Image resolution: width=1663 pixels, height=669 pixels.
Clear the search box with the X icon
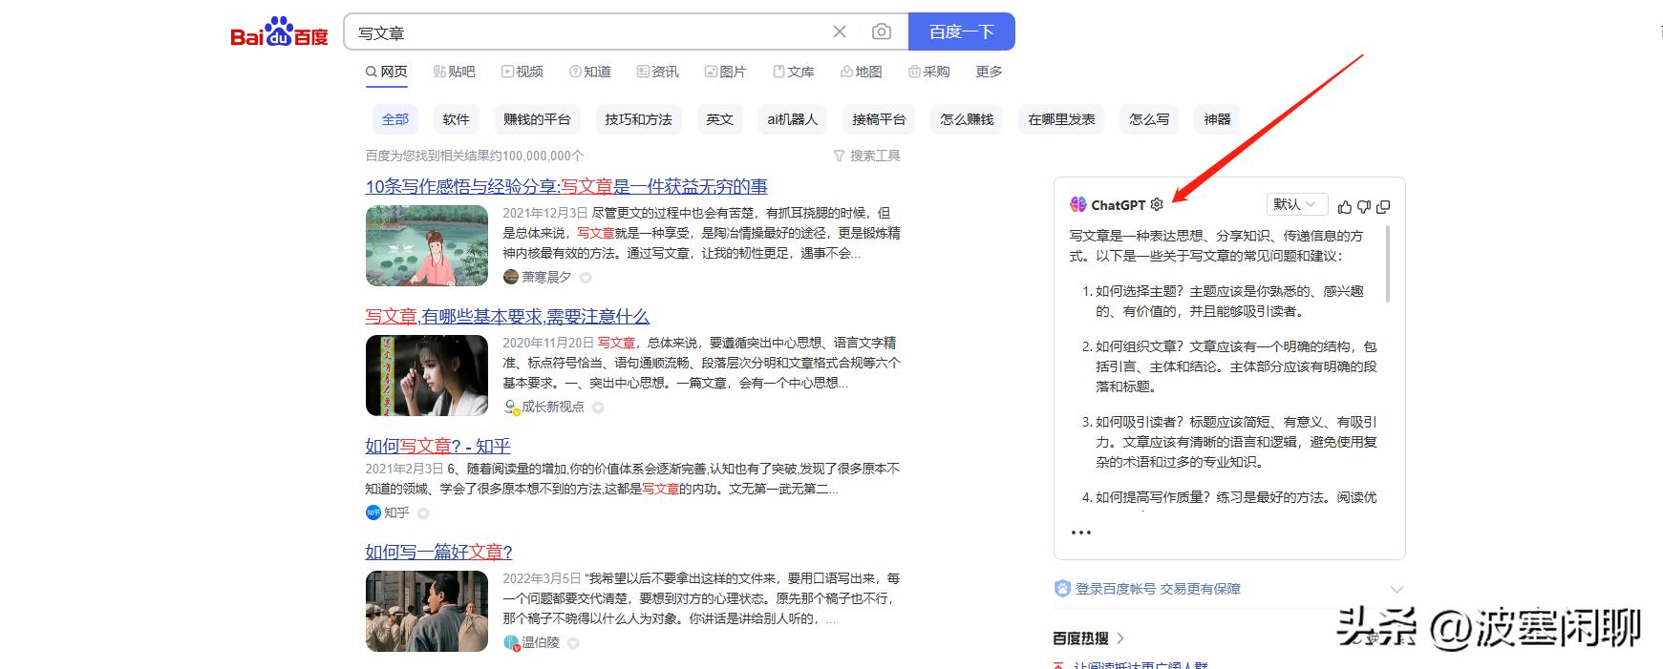tap(840, 31)
